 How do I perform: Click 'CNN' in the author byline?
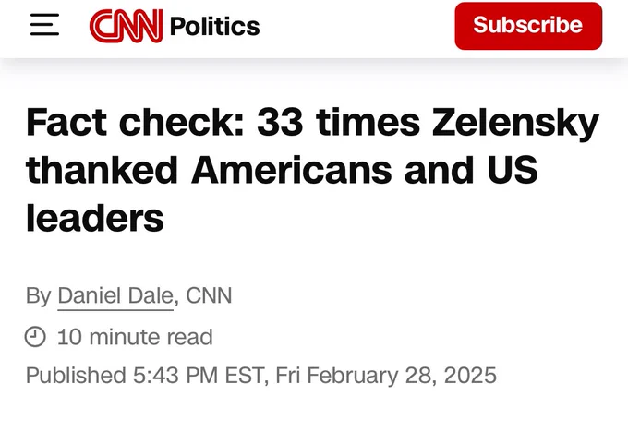coord(209,295)
